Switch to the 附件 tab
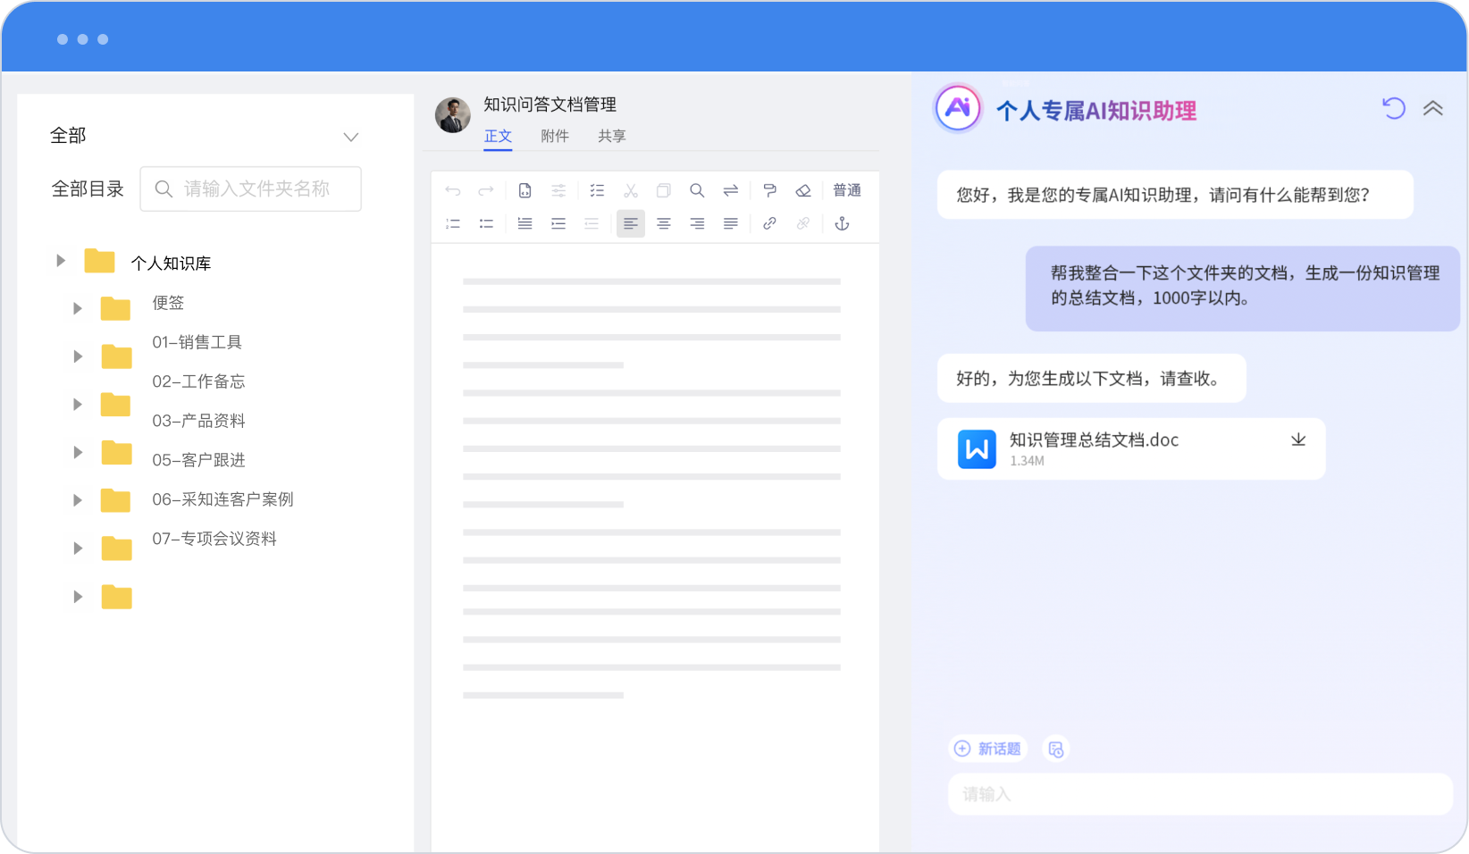Viewport: 1469px width, 854px height. [x=555, y=136]
